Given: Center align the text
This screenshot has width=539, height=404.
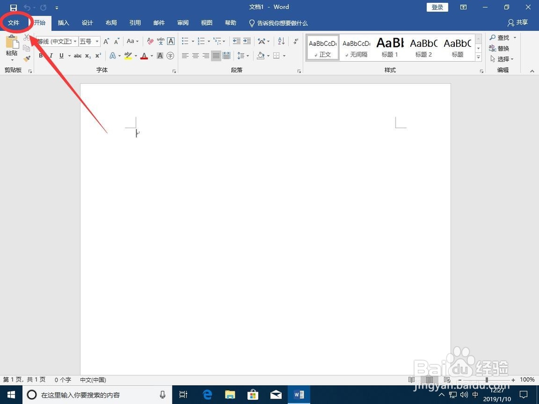Looking at the screenshot, I should click(196, 55).
